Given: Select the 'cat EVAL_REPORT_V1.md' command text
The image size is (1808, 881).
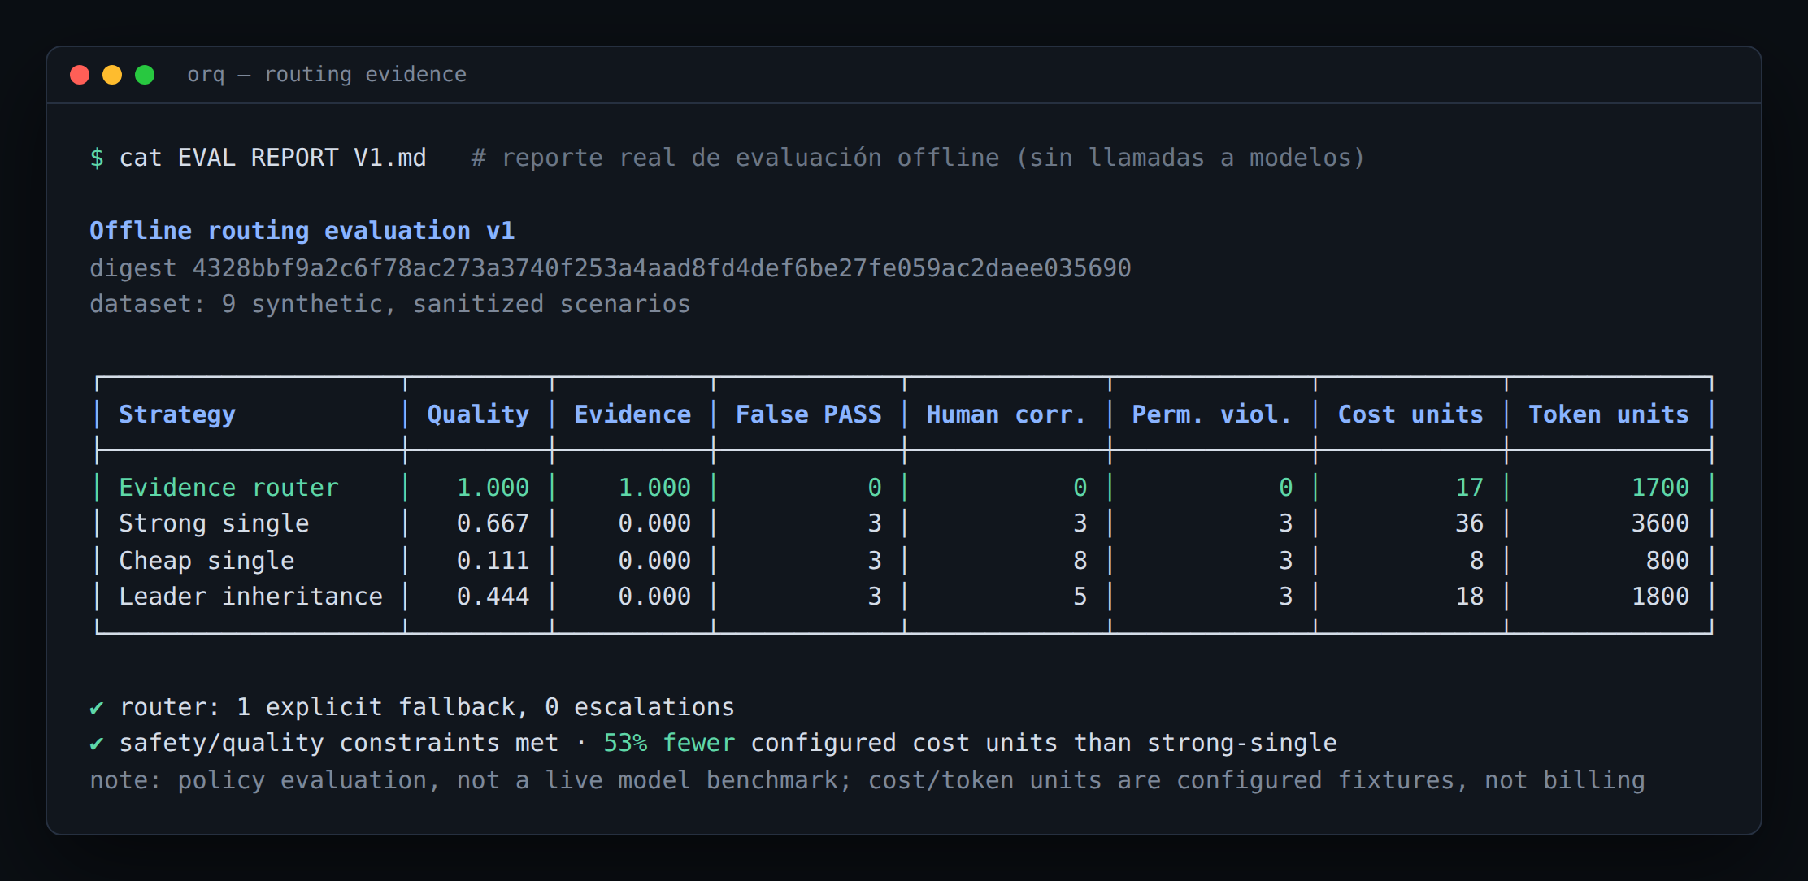Looking at the screenshot, I should click(273, 158).
